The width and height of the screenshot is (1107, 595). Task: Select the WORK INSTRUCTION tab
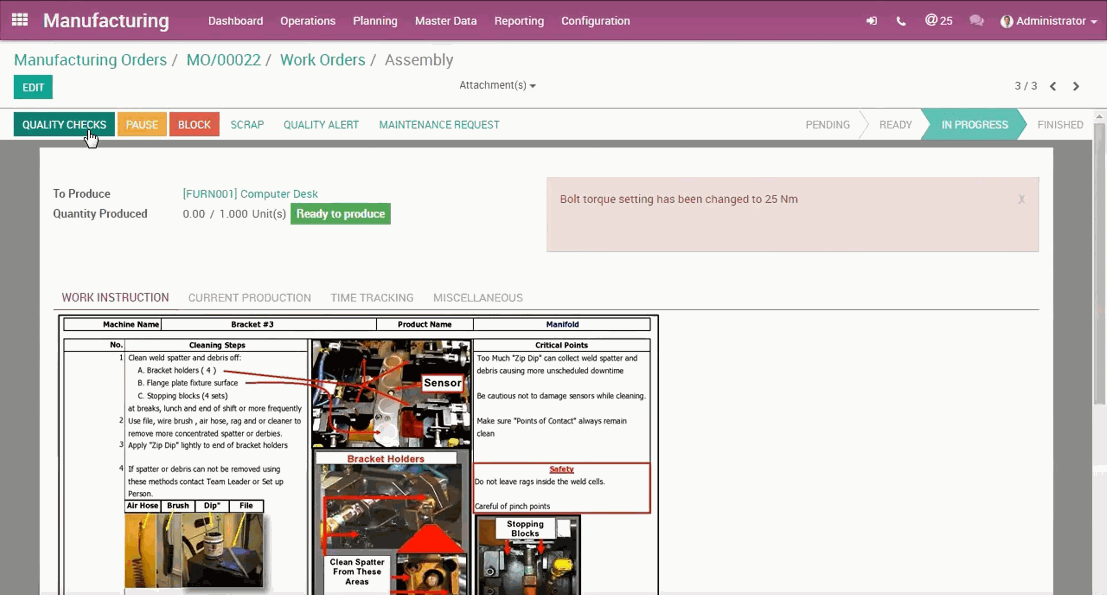pos(115,297)
